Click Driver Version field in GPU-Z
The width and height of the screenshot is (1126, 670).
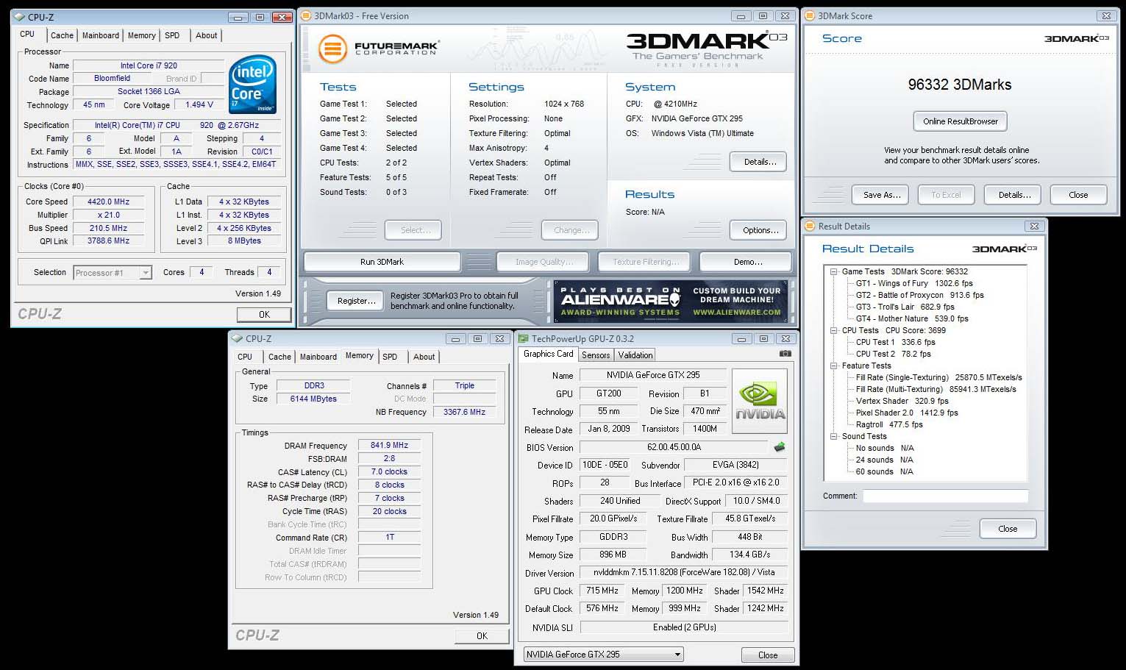point(684,572)
